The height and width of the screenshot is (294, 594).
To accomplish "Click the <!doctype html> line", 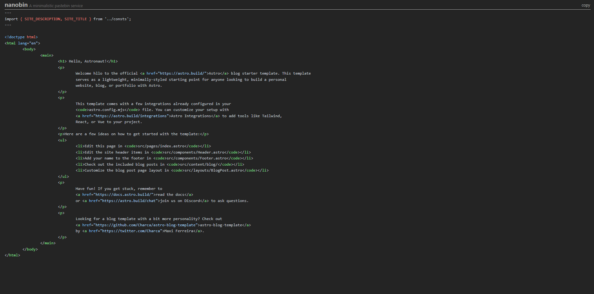I will coord(21,37).
